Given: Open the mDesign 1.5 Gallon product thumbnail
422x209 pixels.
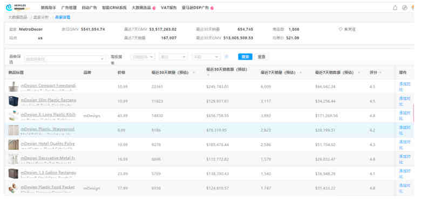Looking at the screenshot, I should tap(13, 173).
